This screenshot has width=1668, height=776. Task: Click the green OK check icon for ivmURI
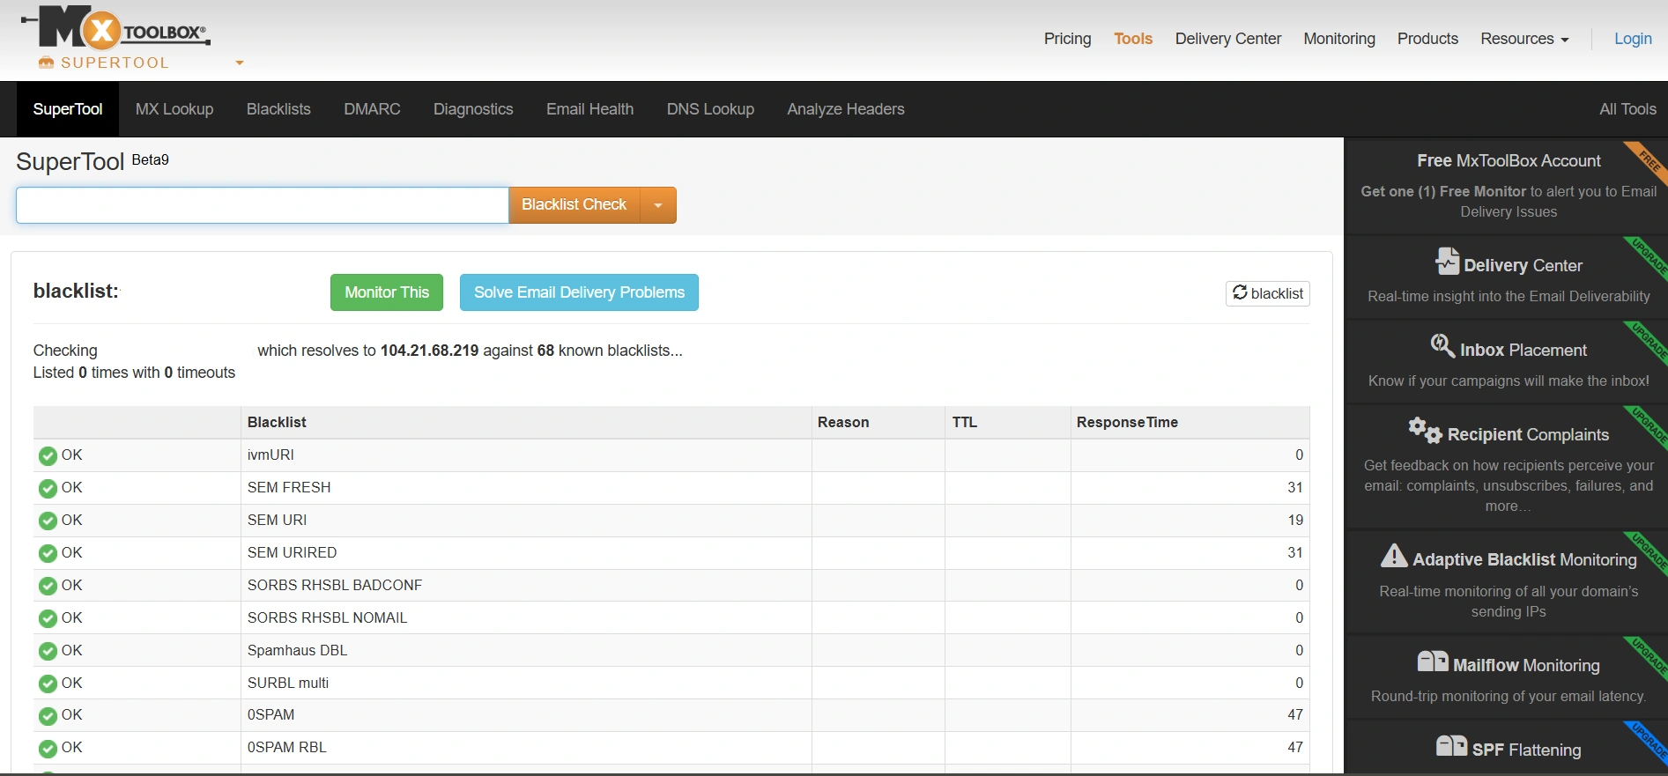[x=48, y=456]
